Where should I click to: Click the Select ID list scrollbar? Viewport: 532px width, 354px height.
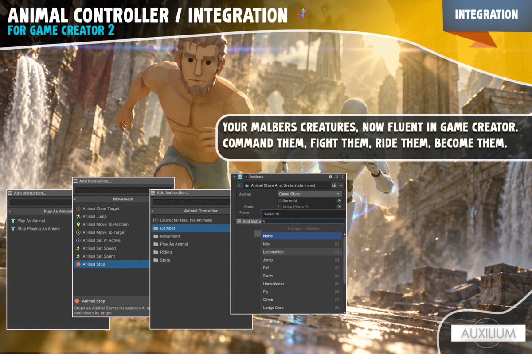tap(344, 261)
